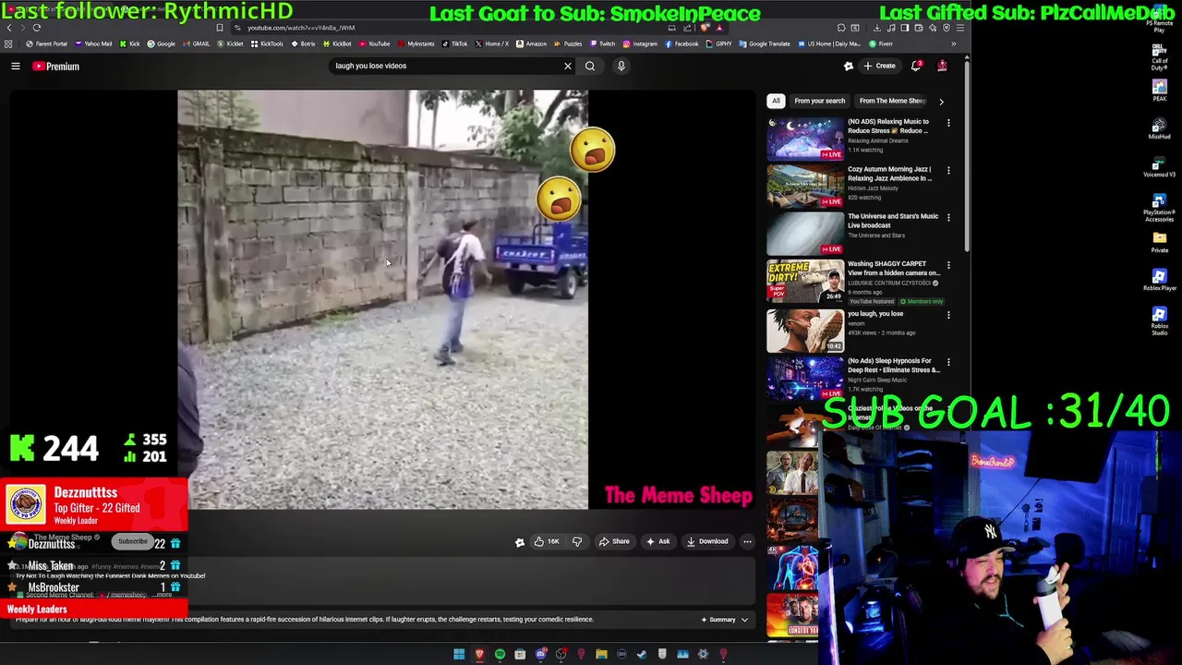Image resolution: width=1182 pixels, height=665 pixels.
Task: Start voice search with the microphone
Action: (621, 66)
